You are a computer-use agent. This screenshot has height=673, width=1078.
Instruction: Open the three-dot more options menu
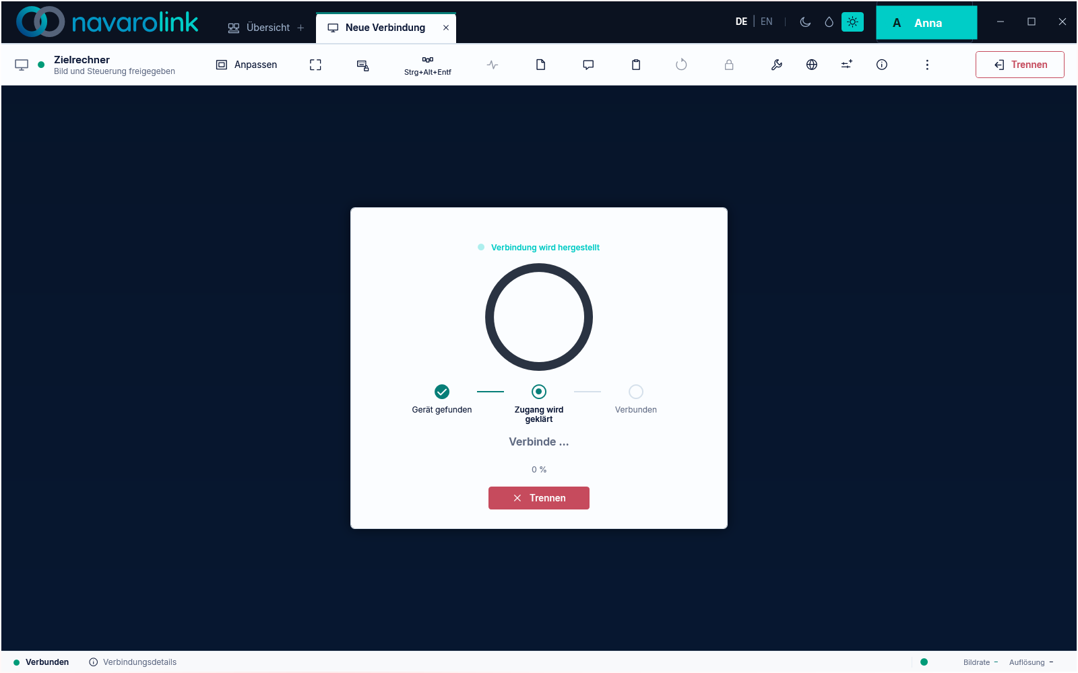pos(927,65)
